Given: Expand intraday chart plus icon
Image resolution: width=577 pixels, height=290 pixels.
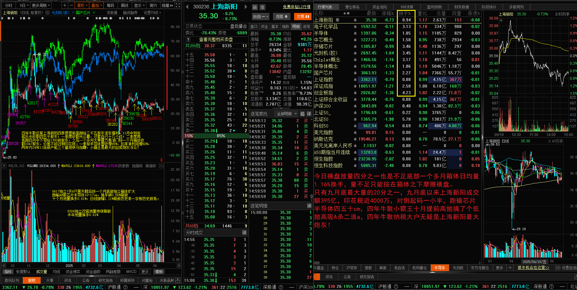Looking at the screenshot, I should point(501,20).
